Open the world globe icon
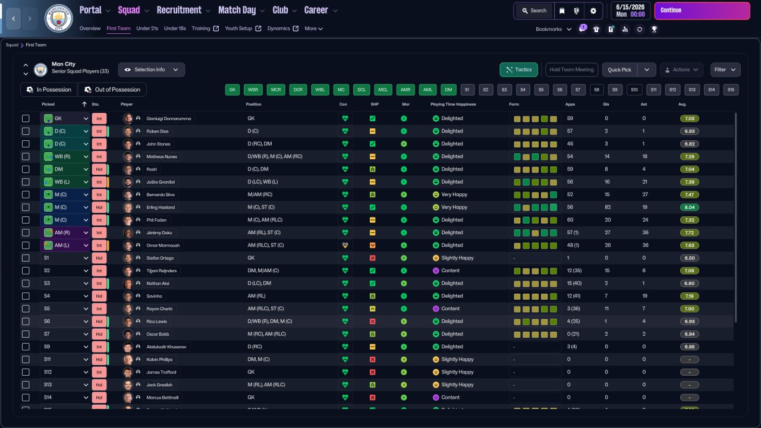The width and height of the screenshot is (761, 428). coord(576,11)
